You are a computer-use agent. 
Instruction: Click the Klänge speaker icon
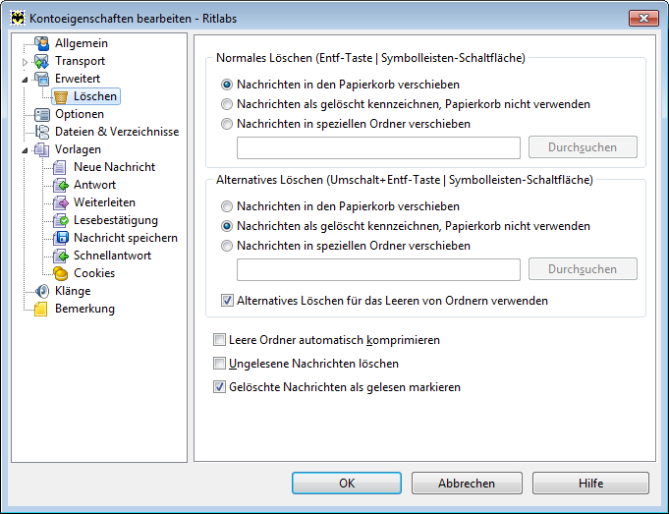[x=42, y=291]
